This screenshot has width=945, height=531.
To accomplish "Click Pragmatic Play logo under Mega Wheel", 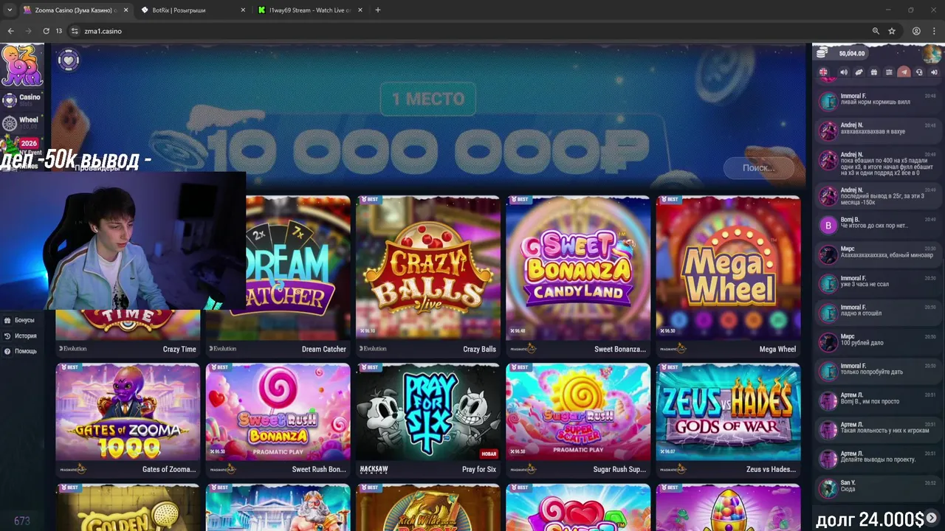I will (673, 349).
